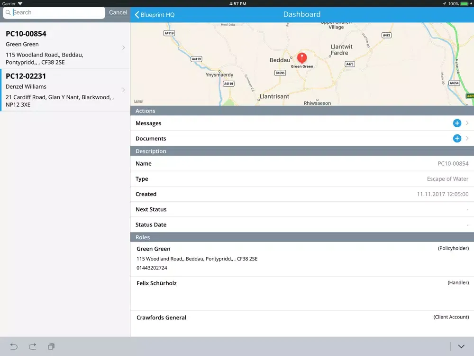Expand the Documents row chevron
474x356 pixels.
[467, 139]
